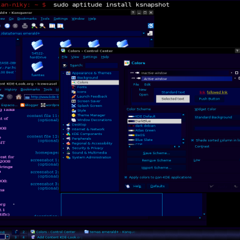Open the Bookmarks menu in Konqueror
Viewport: 240px width, 240px height.
(27, 19)
